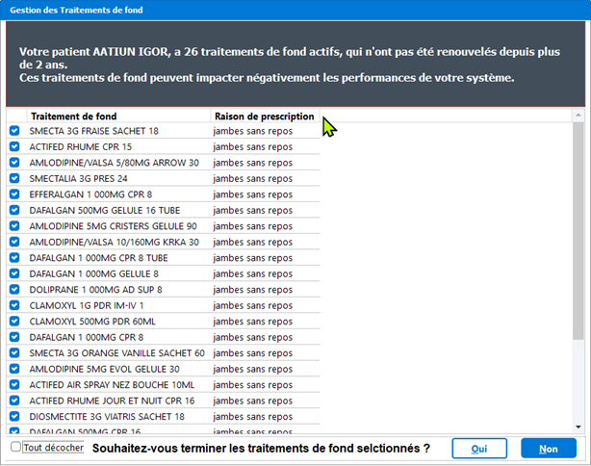The image size is (591, 466).
Task: Select EFFERALGAN 1 000MG CPR 8 text
Action: (90, 194)
